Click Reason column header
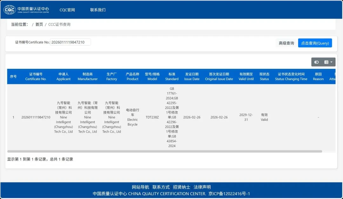 pyautogui.click(x=318, y=76)
